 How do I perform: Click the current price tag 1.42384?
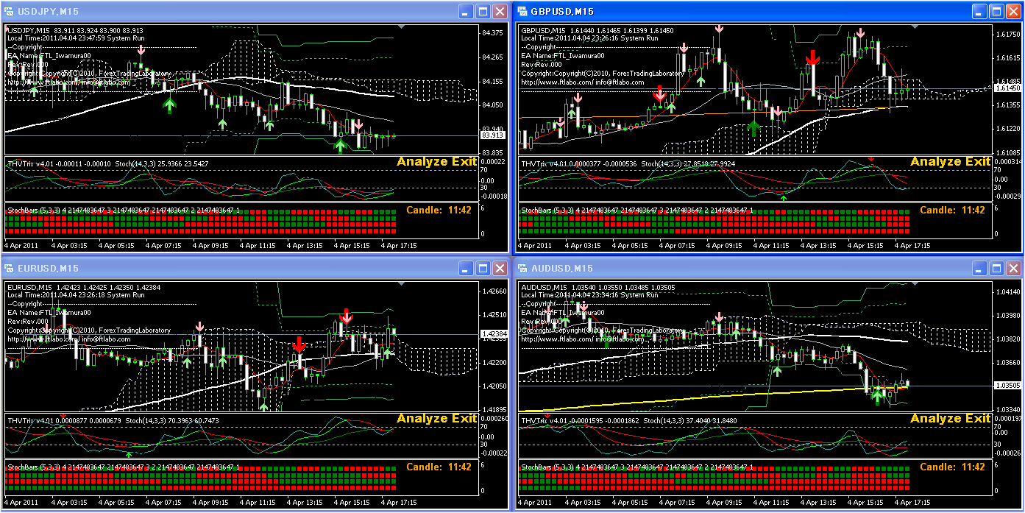point(493,334)
